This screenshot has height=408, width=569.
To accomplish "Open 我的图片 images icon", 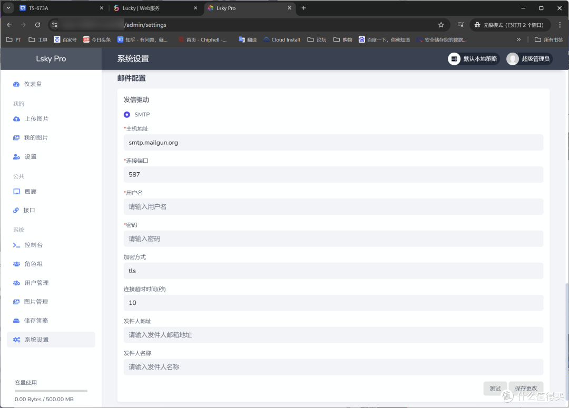I will click(16, 138).
